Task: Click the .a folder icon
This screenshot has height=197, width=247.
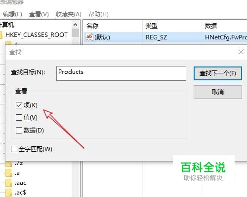Action: pyautogui.click(x=8, y=173)
